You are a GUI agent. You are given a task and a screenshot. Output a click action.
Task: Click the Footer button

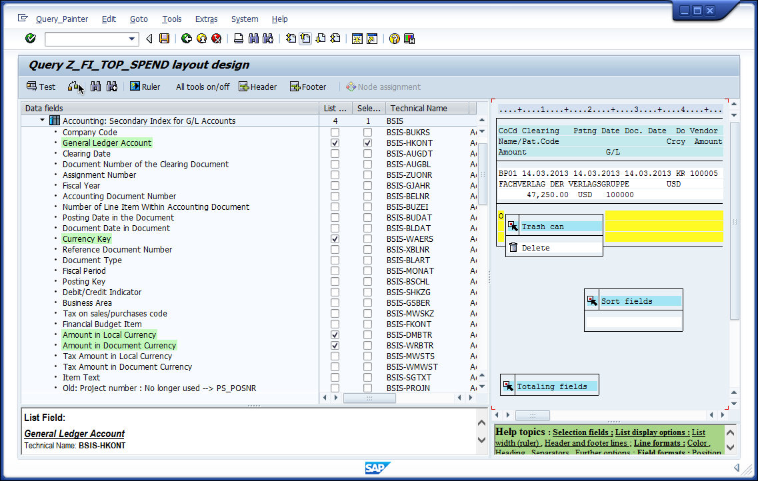(x=308, y=87)
